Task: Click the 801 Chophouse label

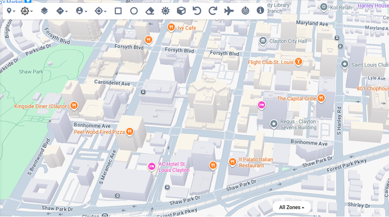Action: [x=372, y=89]
